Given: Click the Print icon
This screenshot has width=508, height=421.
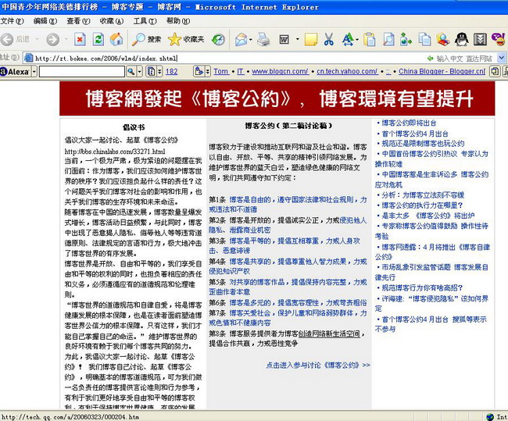Looking at the screenshot, I should click(264, 39).
